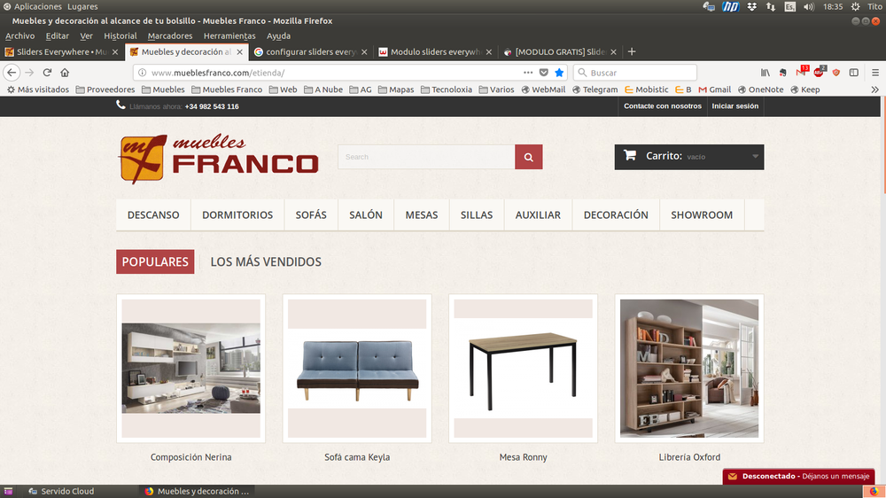Open the OneNote bookmark
Image resolution: width=886 pixels, height=498 pixels.
[760, 89]
